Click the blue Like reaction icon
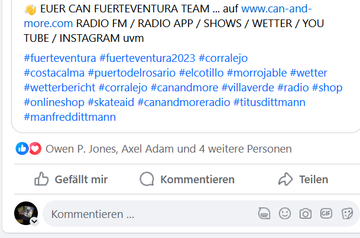This screenshot has height=238, width=360. [22, 148]
